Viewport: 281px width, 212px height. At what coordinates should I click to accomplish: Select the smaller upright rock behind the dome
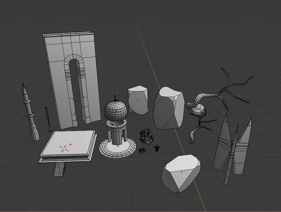click(138, 100)
